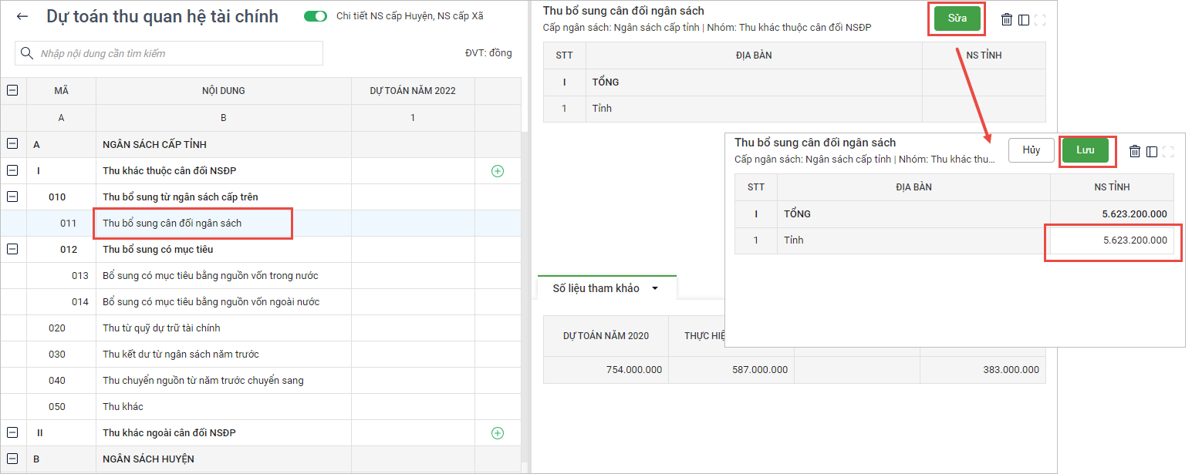Toggle Chi tiết NS cấp Huyện, NS cấp Xã switch
Screen dimensions: 1192x474
point(316,16)
